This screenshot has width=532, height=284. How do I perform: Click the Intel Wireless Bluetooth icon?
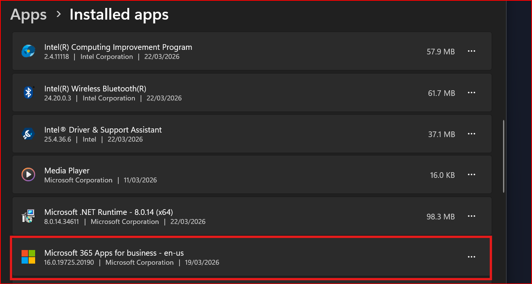point(28,92)
